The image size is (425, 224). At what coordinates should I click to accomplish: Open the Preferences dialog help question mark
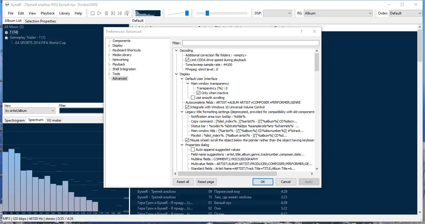click(301, 31)
